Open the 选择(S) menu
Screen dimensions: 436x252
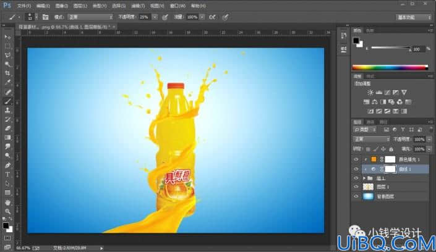(x=119, y=6)
